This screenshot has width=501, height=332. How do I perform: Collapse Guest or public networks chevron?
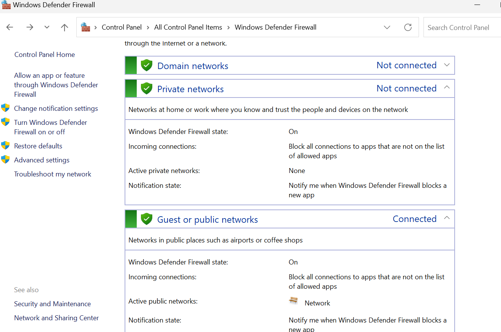coord(447,218)
